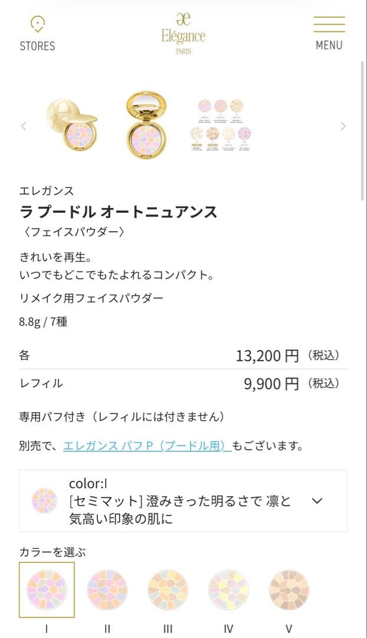367x638 pixels.
Task: Click the レフィル price row
Action: coord(183,383)
